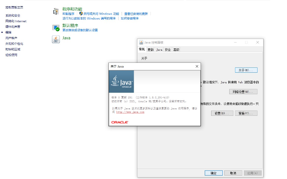Screen dimensions: 287x179
Task: Click the 查看(V)... button
Action: coord(246,114)
